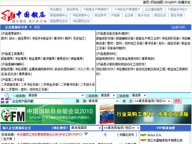Open the province dropdown beside 请选择国家
This screenshot has width=192, height=144.
[x=121, y=128]
